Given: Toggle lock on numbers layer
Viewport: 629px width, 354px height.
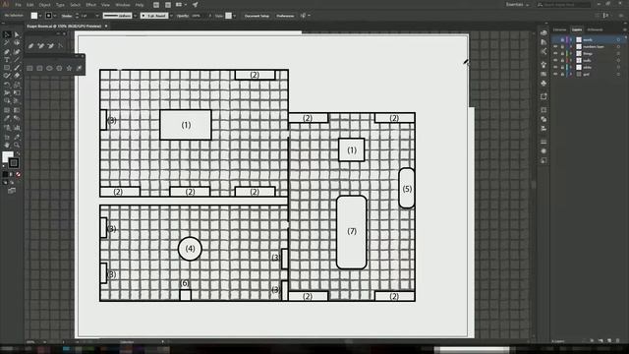Looking at the screenshot, I should 562,46.
